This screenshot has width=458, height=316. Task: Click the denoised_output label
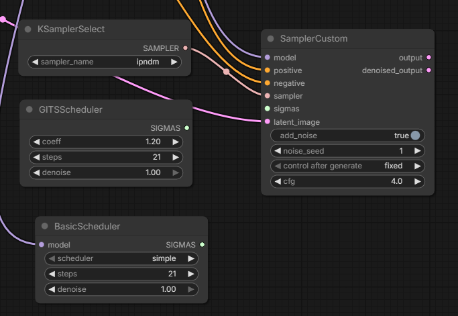[392, 70]
